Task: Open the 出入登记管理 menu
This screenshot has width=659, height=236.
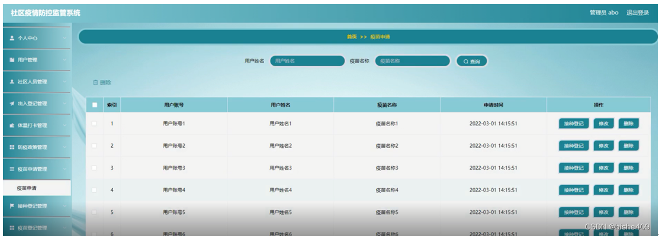Action: point(37,104)
